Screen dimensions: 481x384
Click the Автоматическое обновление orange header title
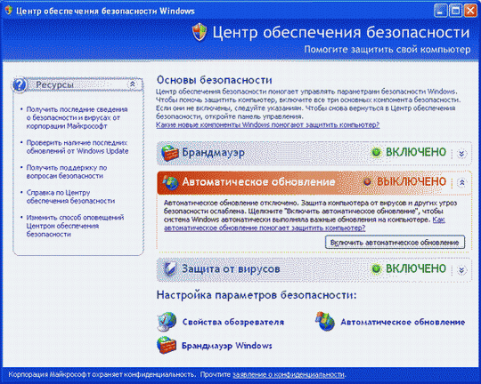click(258, 182)
